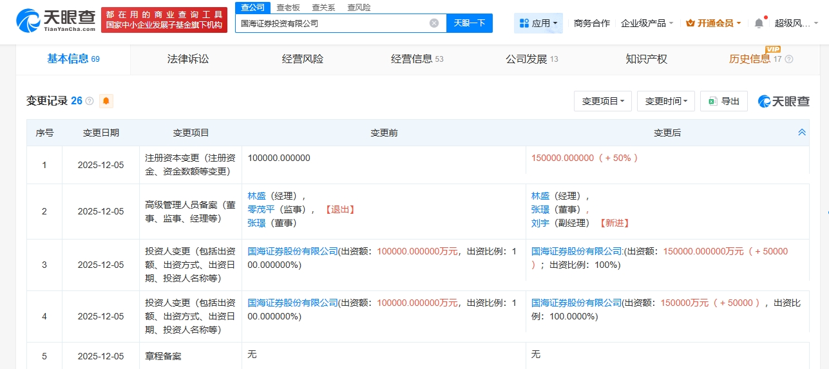Expand the 变更项目 filter dropdown
The width and height of the screenshot is (829, 369).
click(x=603, y=101)
